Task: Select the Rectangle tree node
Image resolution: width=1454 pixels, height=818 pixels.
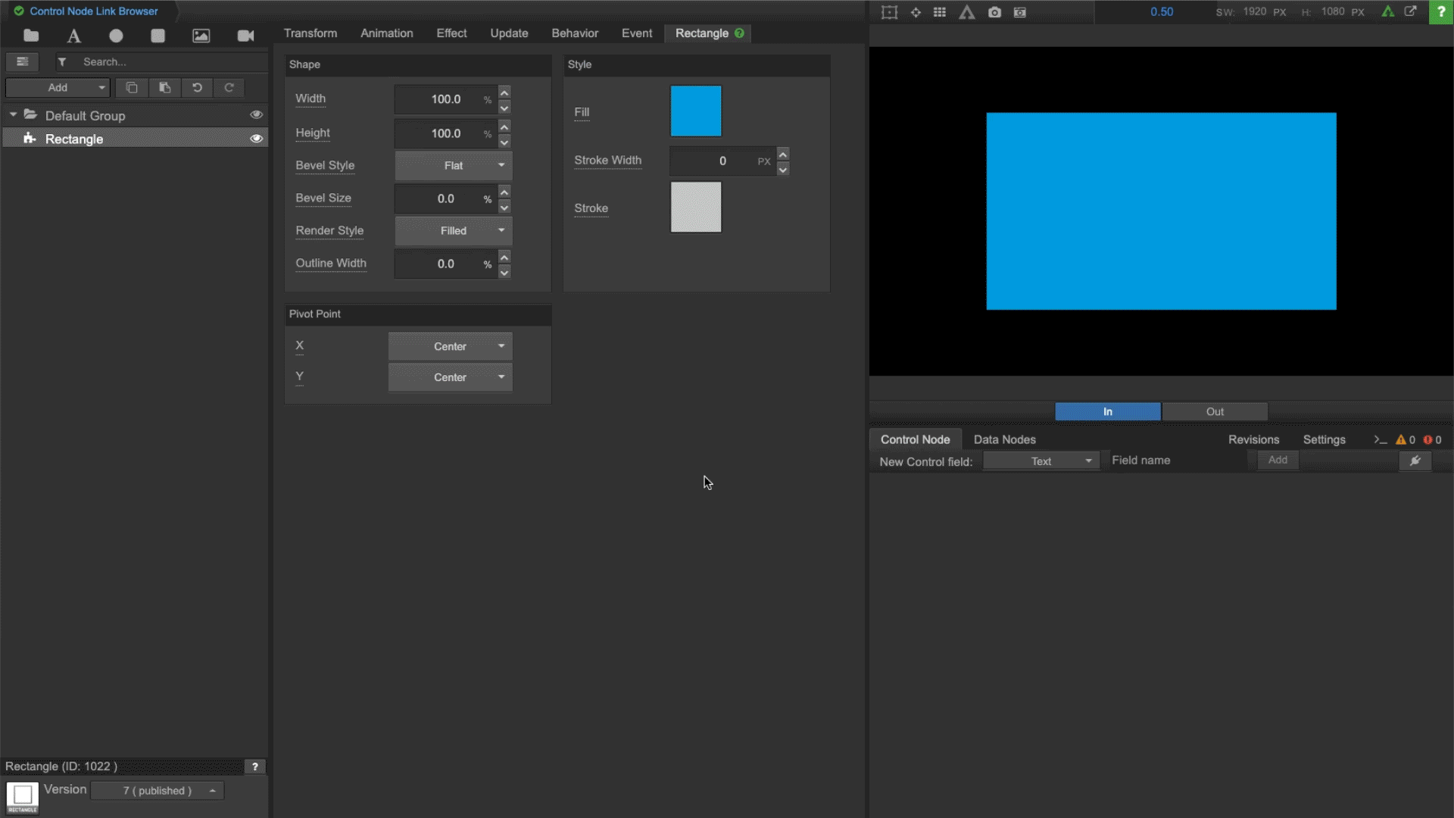Action: click(135, 139)
